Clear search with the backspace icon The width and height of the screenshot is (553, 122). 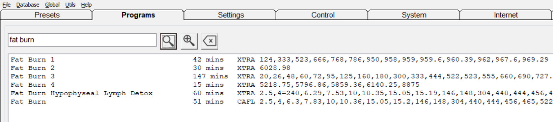pyautogui.click(x=209, y=41)
